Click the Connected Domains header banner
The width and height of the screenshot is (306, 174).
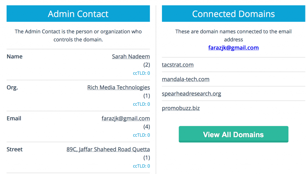(x=233, y=13)
